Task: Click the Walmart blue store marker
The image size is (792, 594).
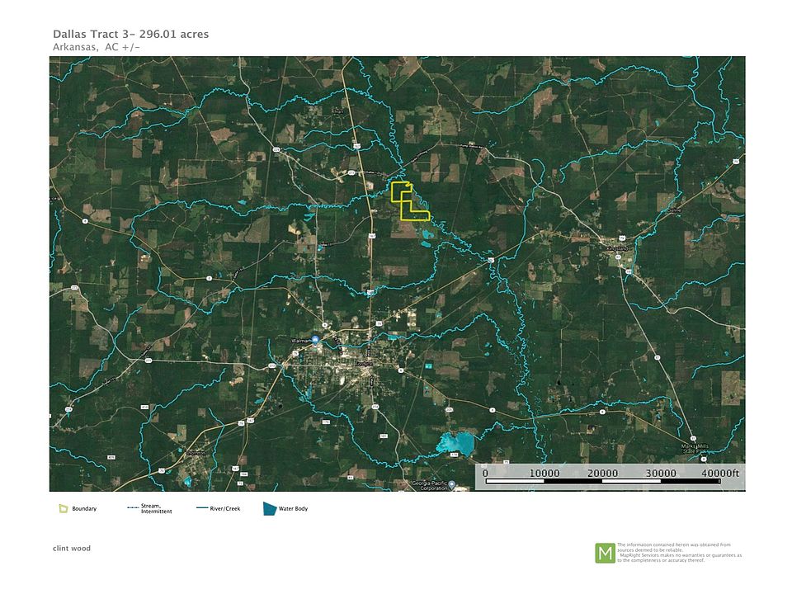Action: (x=315, y=340)
